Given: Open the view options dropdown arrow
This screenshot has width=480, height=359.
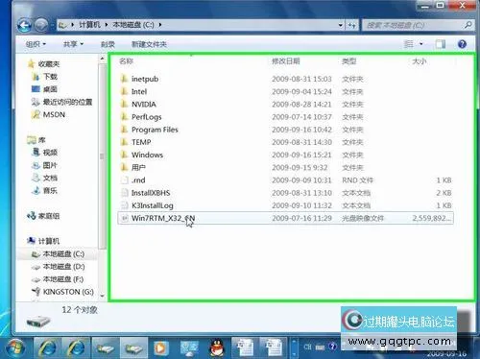Looking at the screenshot, I should pyautogui.click(x=421, y=44).
